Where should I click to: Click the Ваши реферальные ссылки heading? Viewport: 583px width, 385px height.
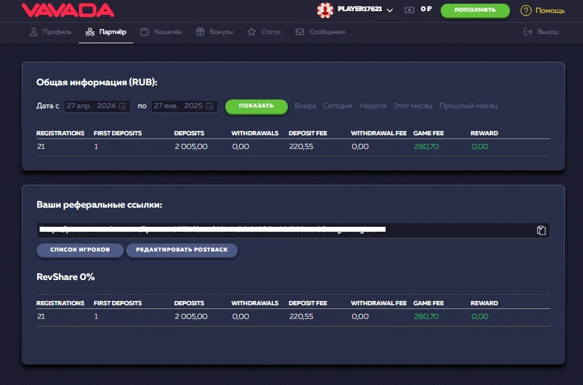[x=99, y=205]
